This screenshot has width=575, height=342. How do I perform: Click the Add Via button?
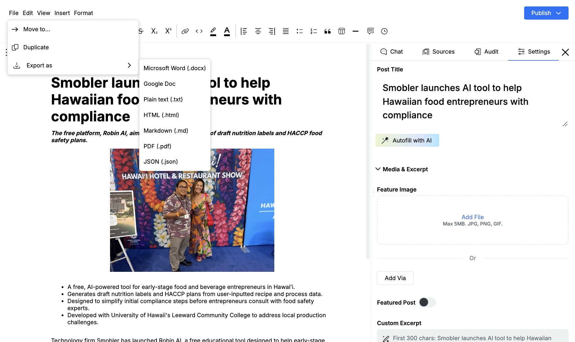pos(395,278)
